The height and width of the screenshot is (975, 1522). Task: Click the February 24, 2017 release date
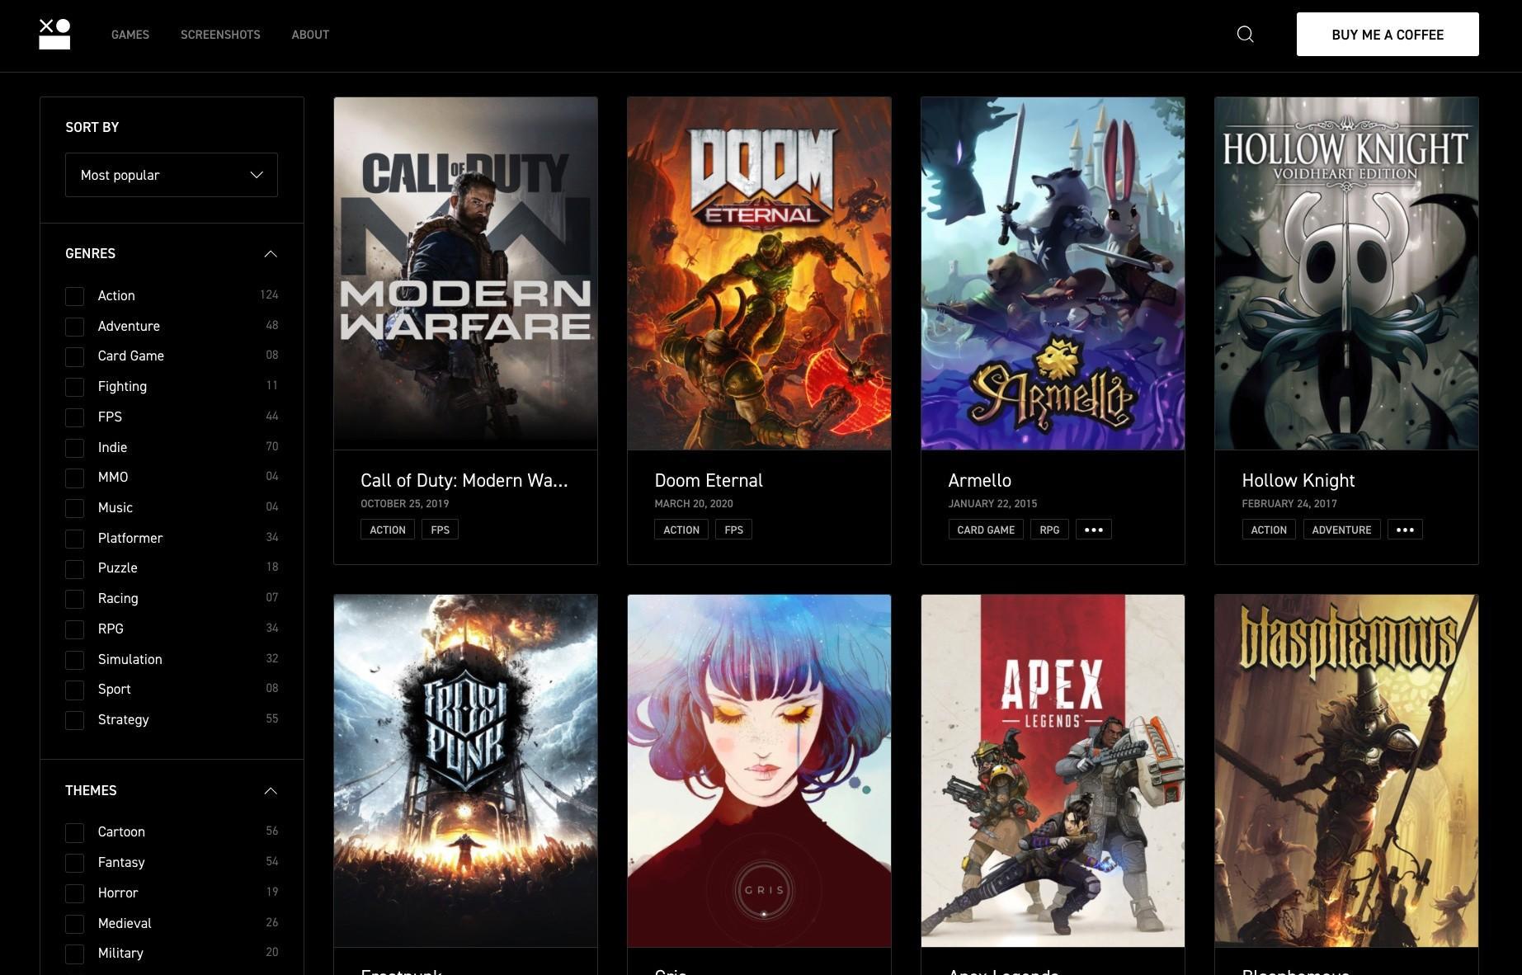coord(1289,503)
